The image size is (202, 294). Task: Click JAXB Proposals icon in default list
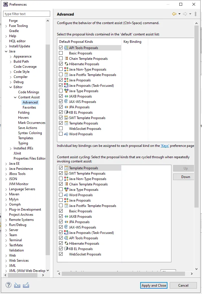point(66,96)
